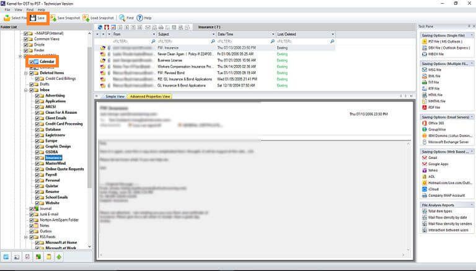Click the Save toolbar button

[x=38, y=18]
